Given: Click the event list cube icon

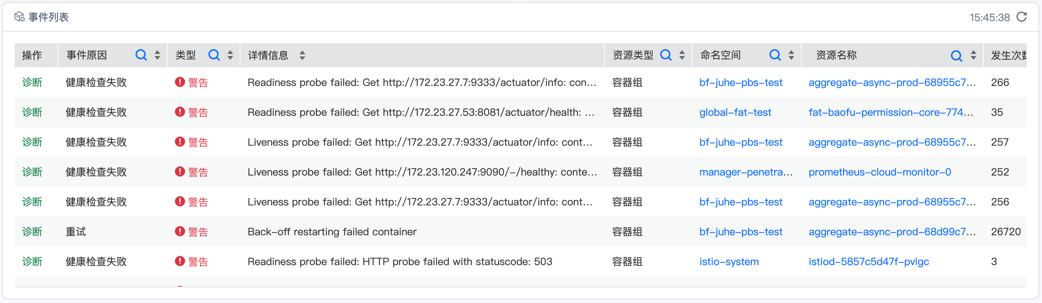Looking at the screenshot, I should [19, 17].
